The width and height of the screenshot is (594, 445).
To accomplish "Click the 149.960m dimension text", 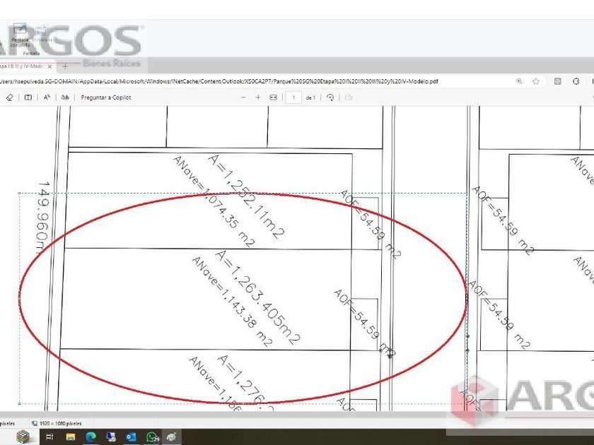I will (44, 218).
